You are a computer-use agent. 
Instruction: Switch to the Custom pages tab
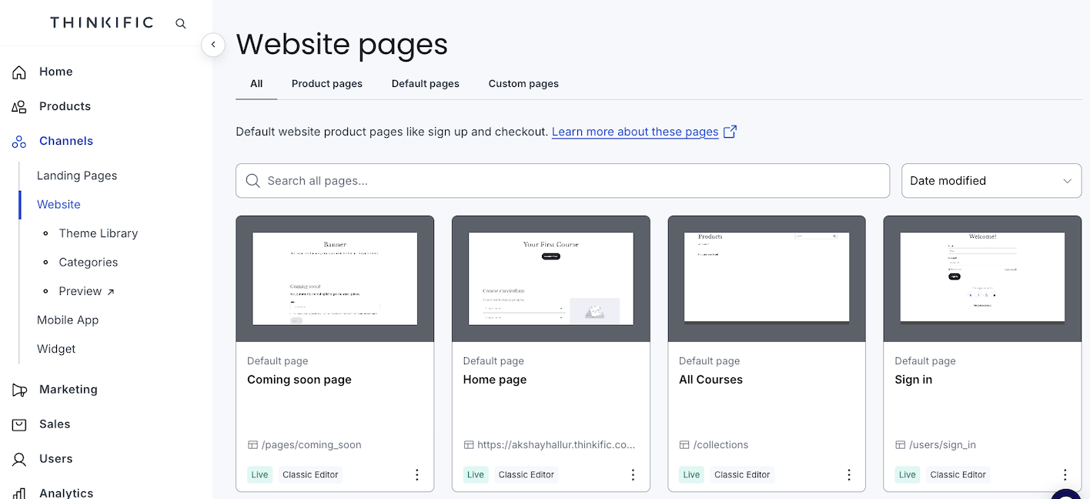[523, 83]
